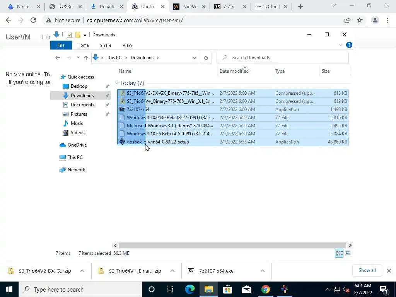
Task: Open Microsoft Store from the taskbar
Action: tap(227, 289)
